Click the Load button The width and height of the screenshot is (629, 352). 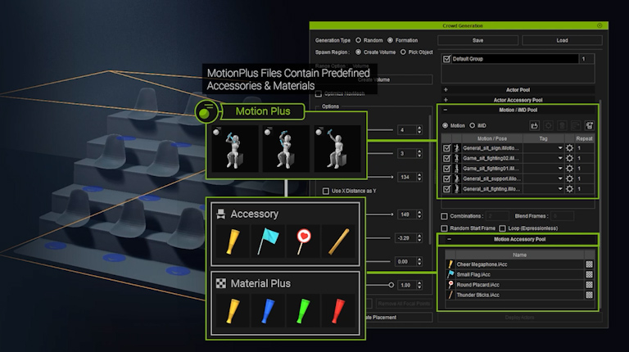point(562,40)
